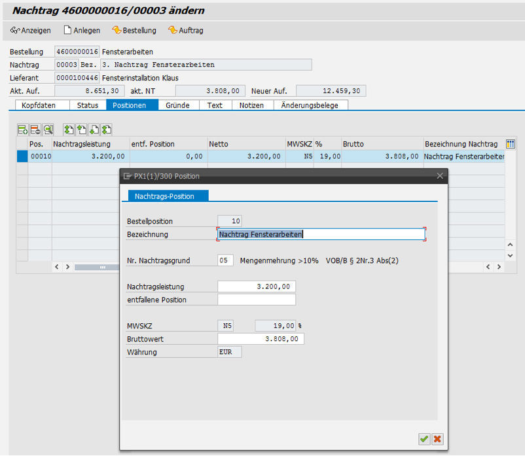Switch to the Kopfdaten tab

(39, 105)
